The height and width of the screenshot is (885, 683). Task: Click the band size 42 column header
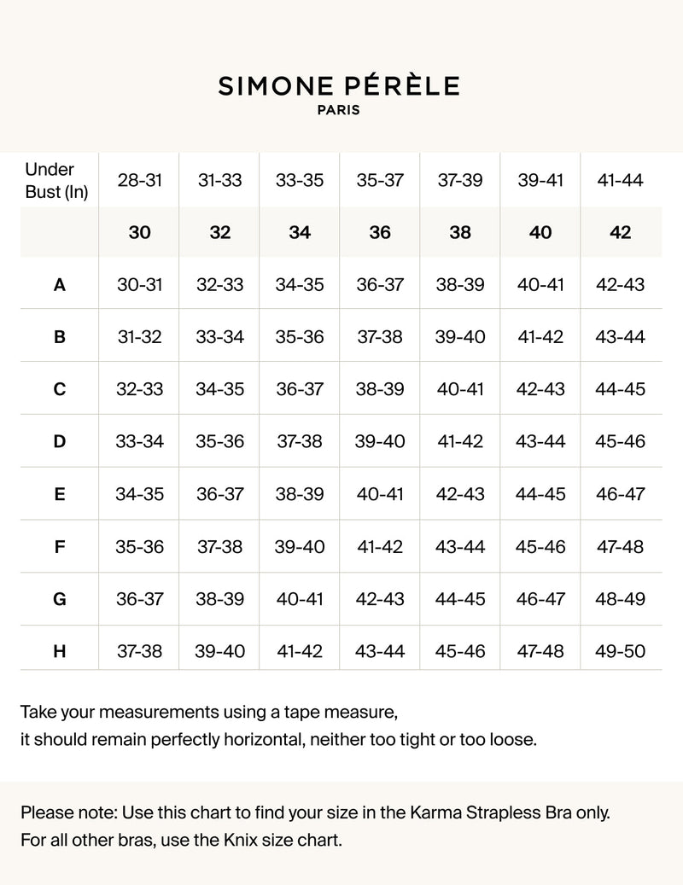click(621, 232)
